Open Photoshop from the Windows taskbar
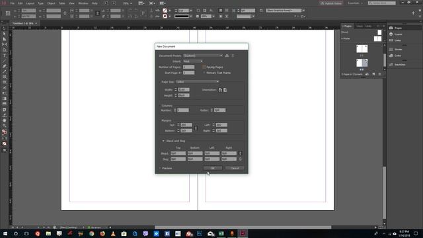Image resolution: width=423 pixels, height=238 pixels. click(x=200, y=233)
